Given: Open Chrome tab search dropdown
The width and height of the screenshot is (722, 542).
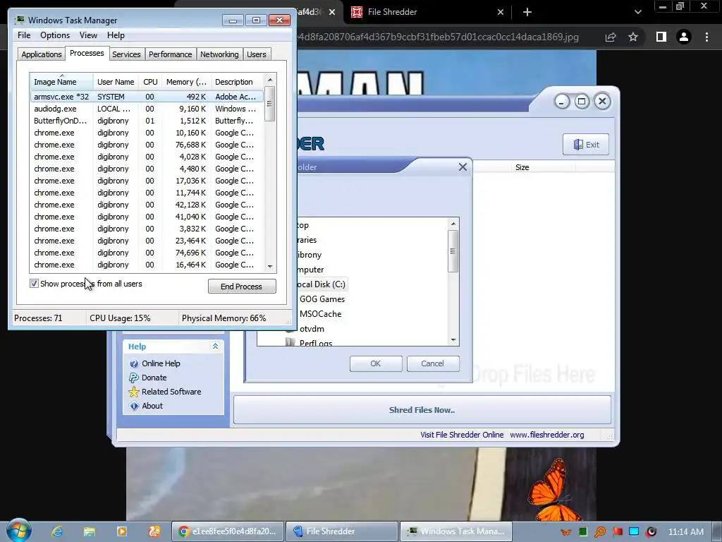Looking at the screenshot, I should pos(637,12).
